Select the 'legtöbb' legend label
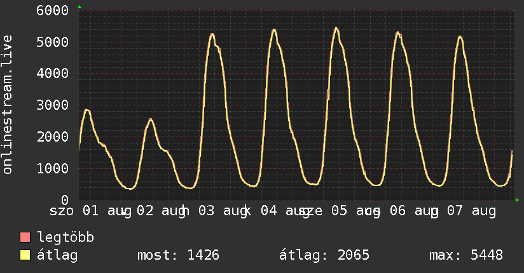The image size is (524, 273). tap(65, 237)
